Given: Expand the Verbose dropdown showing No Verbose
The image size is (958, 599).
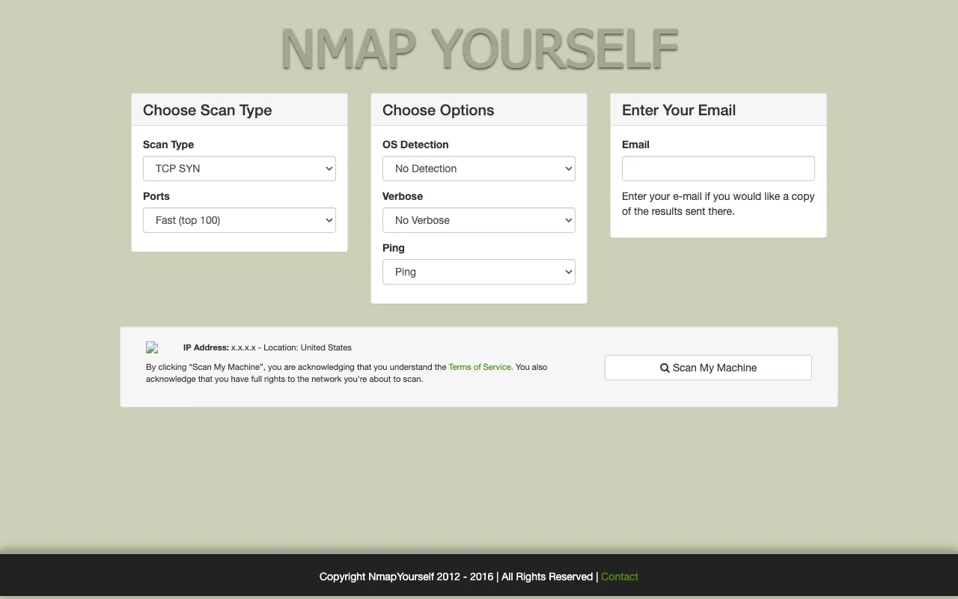Looking at the screenshot, I should click(x=479, y=220).
